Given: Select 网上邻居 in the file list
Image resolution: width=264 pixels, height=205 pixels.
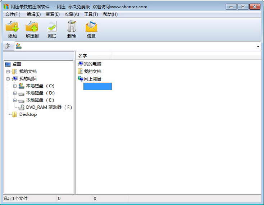Looking at the screenshot, I should point(92,79).
